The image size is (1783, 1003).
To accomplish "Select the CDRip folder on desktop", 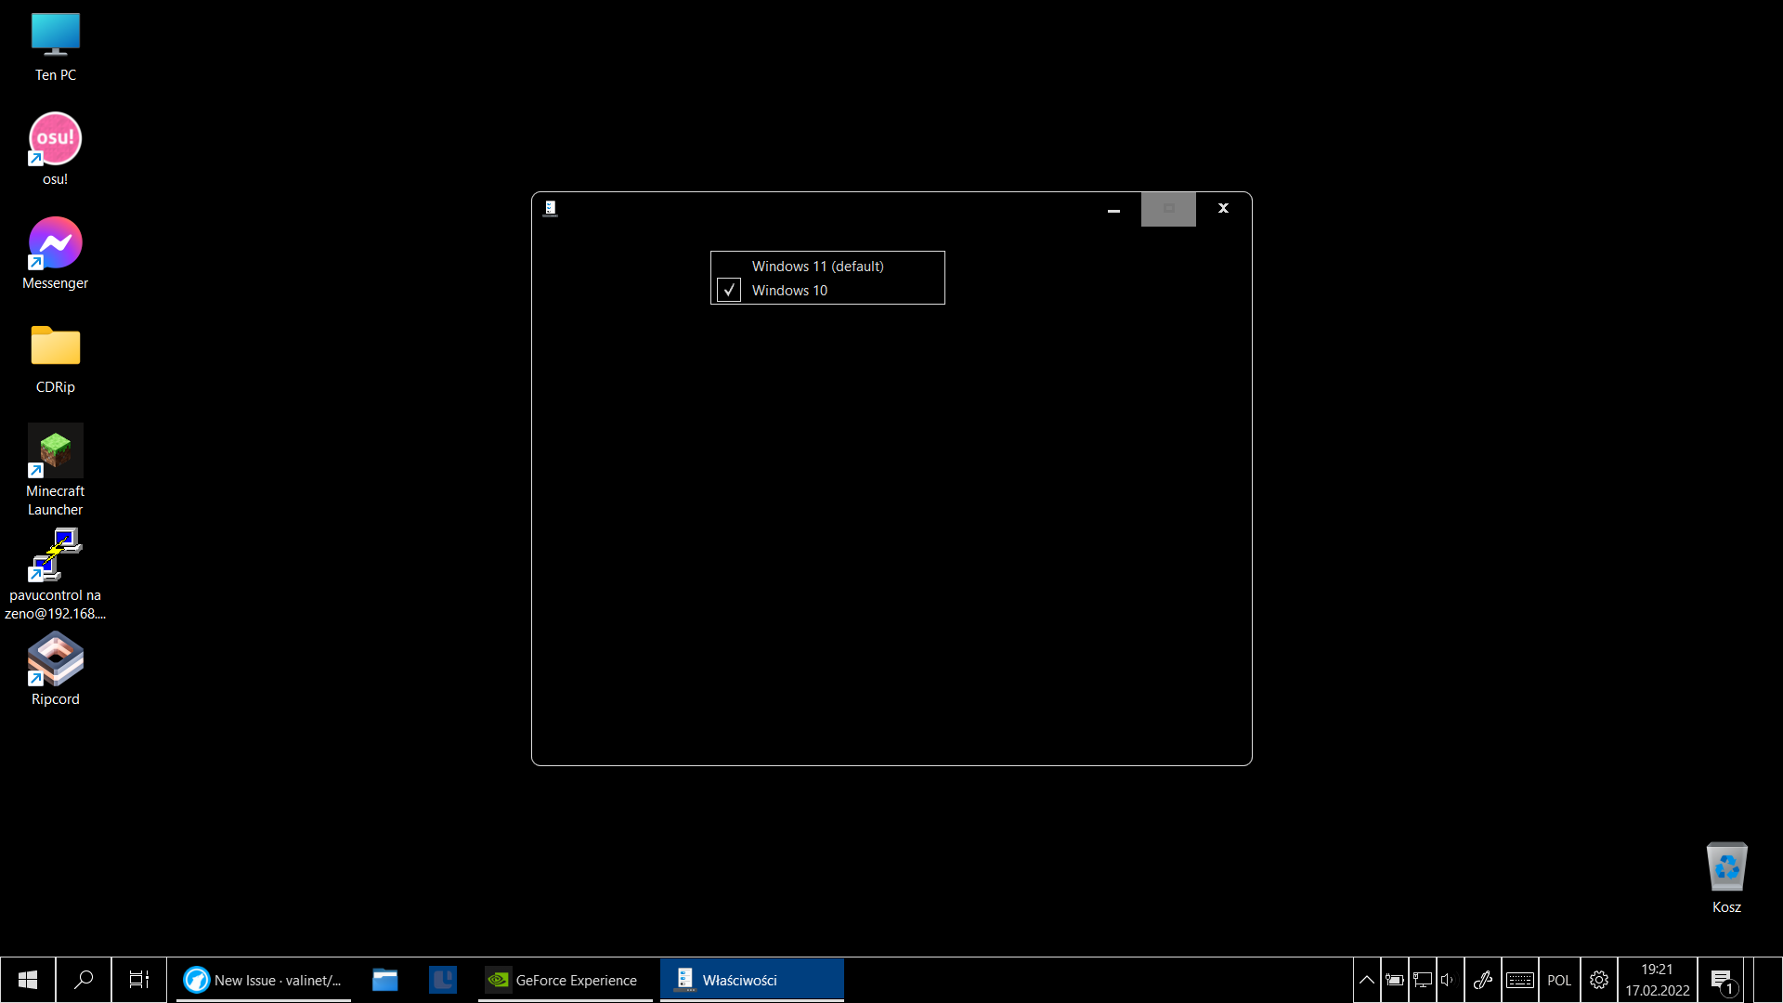I will [x=56, y=358].
